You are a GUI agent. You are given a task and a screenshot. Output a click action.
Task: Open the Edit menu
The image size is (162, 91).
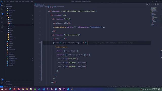pos(8,1)
